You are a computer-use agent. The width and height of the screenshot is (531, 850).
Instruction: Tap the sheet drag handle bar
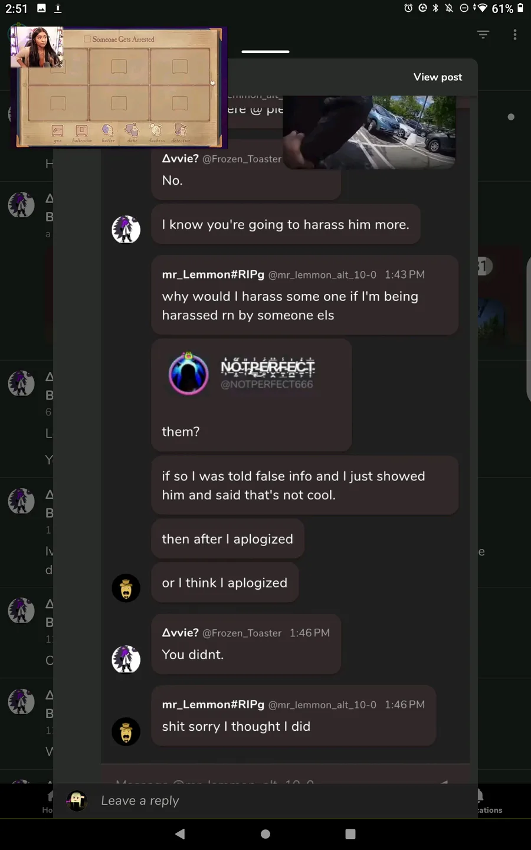[265, 52]
